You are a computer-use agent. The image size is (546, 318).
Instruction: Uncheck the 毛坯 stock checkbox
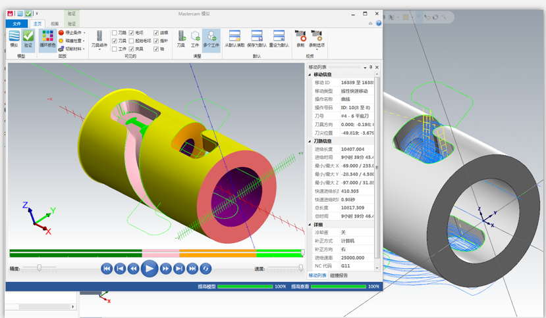pyautogui.click(x=132, y=32)
